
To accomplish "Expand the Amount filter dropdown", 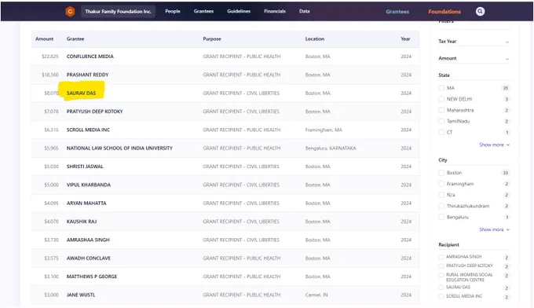I will click(474, 58).
